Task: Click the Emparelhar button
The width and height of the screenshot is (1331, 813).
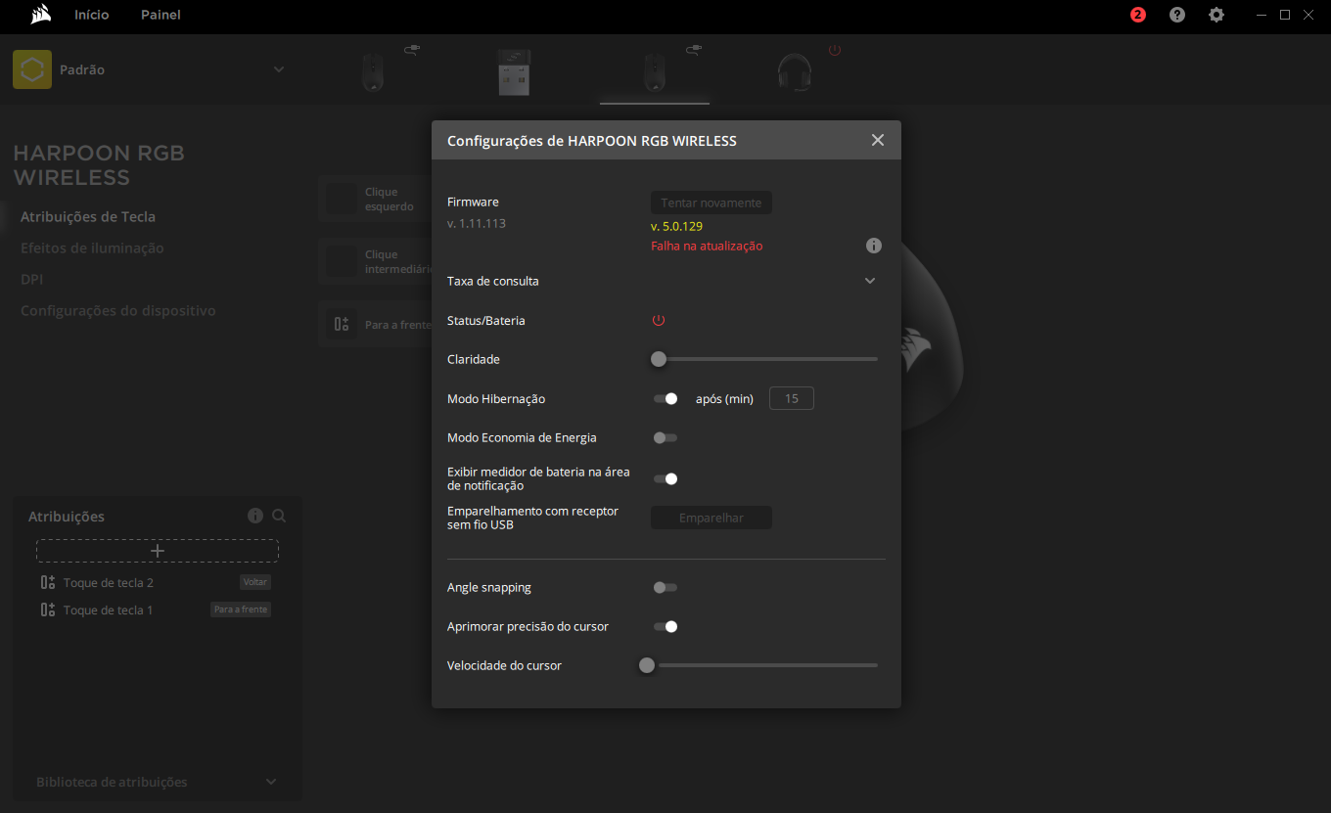Action: [x=711, y=518]
